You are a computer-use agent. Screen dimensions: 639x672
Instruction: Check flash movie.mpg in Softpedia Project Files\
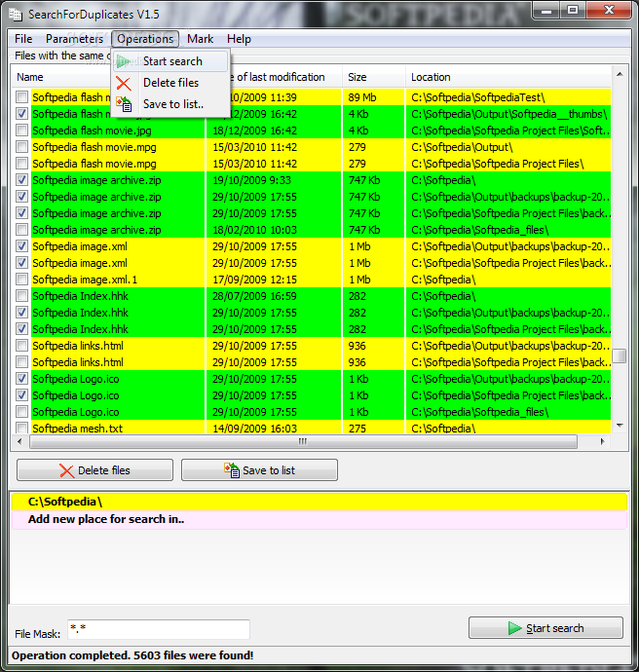pyautogui.click(x=21, y=164)
